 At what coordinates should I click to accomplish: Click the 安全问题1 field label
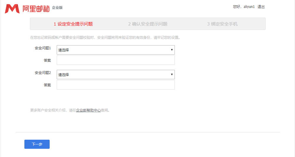[43, 48]
